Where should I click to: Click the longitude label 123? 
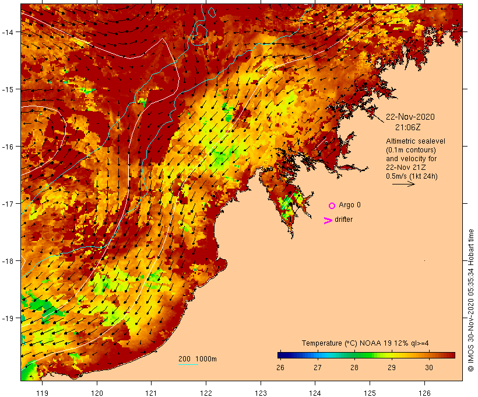(261, 393)
